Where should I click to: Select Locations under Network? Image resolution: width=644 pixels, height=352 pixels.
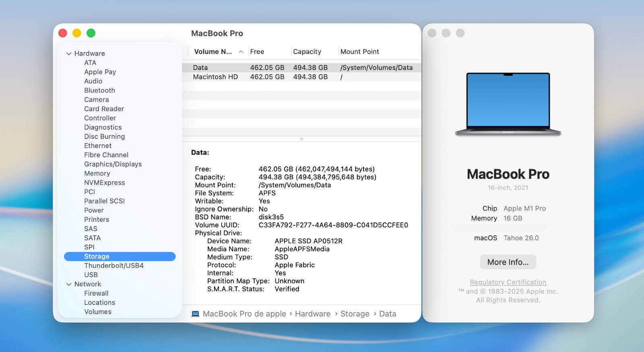tap(99, 303)
